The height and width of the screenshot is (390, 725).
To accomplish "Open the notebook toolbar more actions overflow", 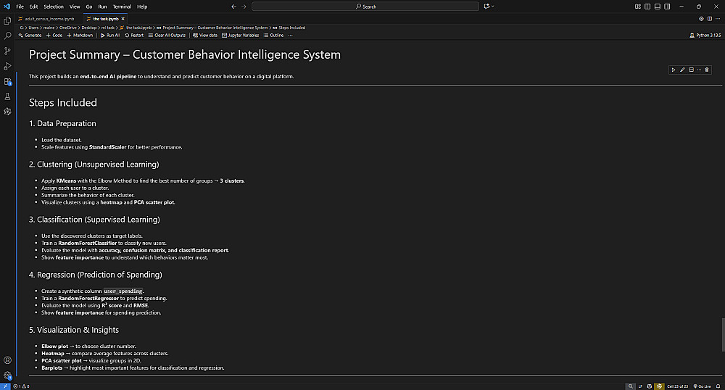I will point(290,35).
